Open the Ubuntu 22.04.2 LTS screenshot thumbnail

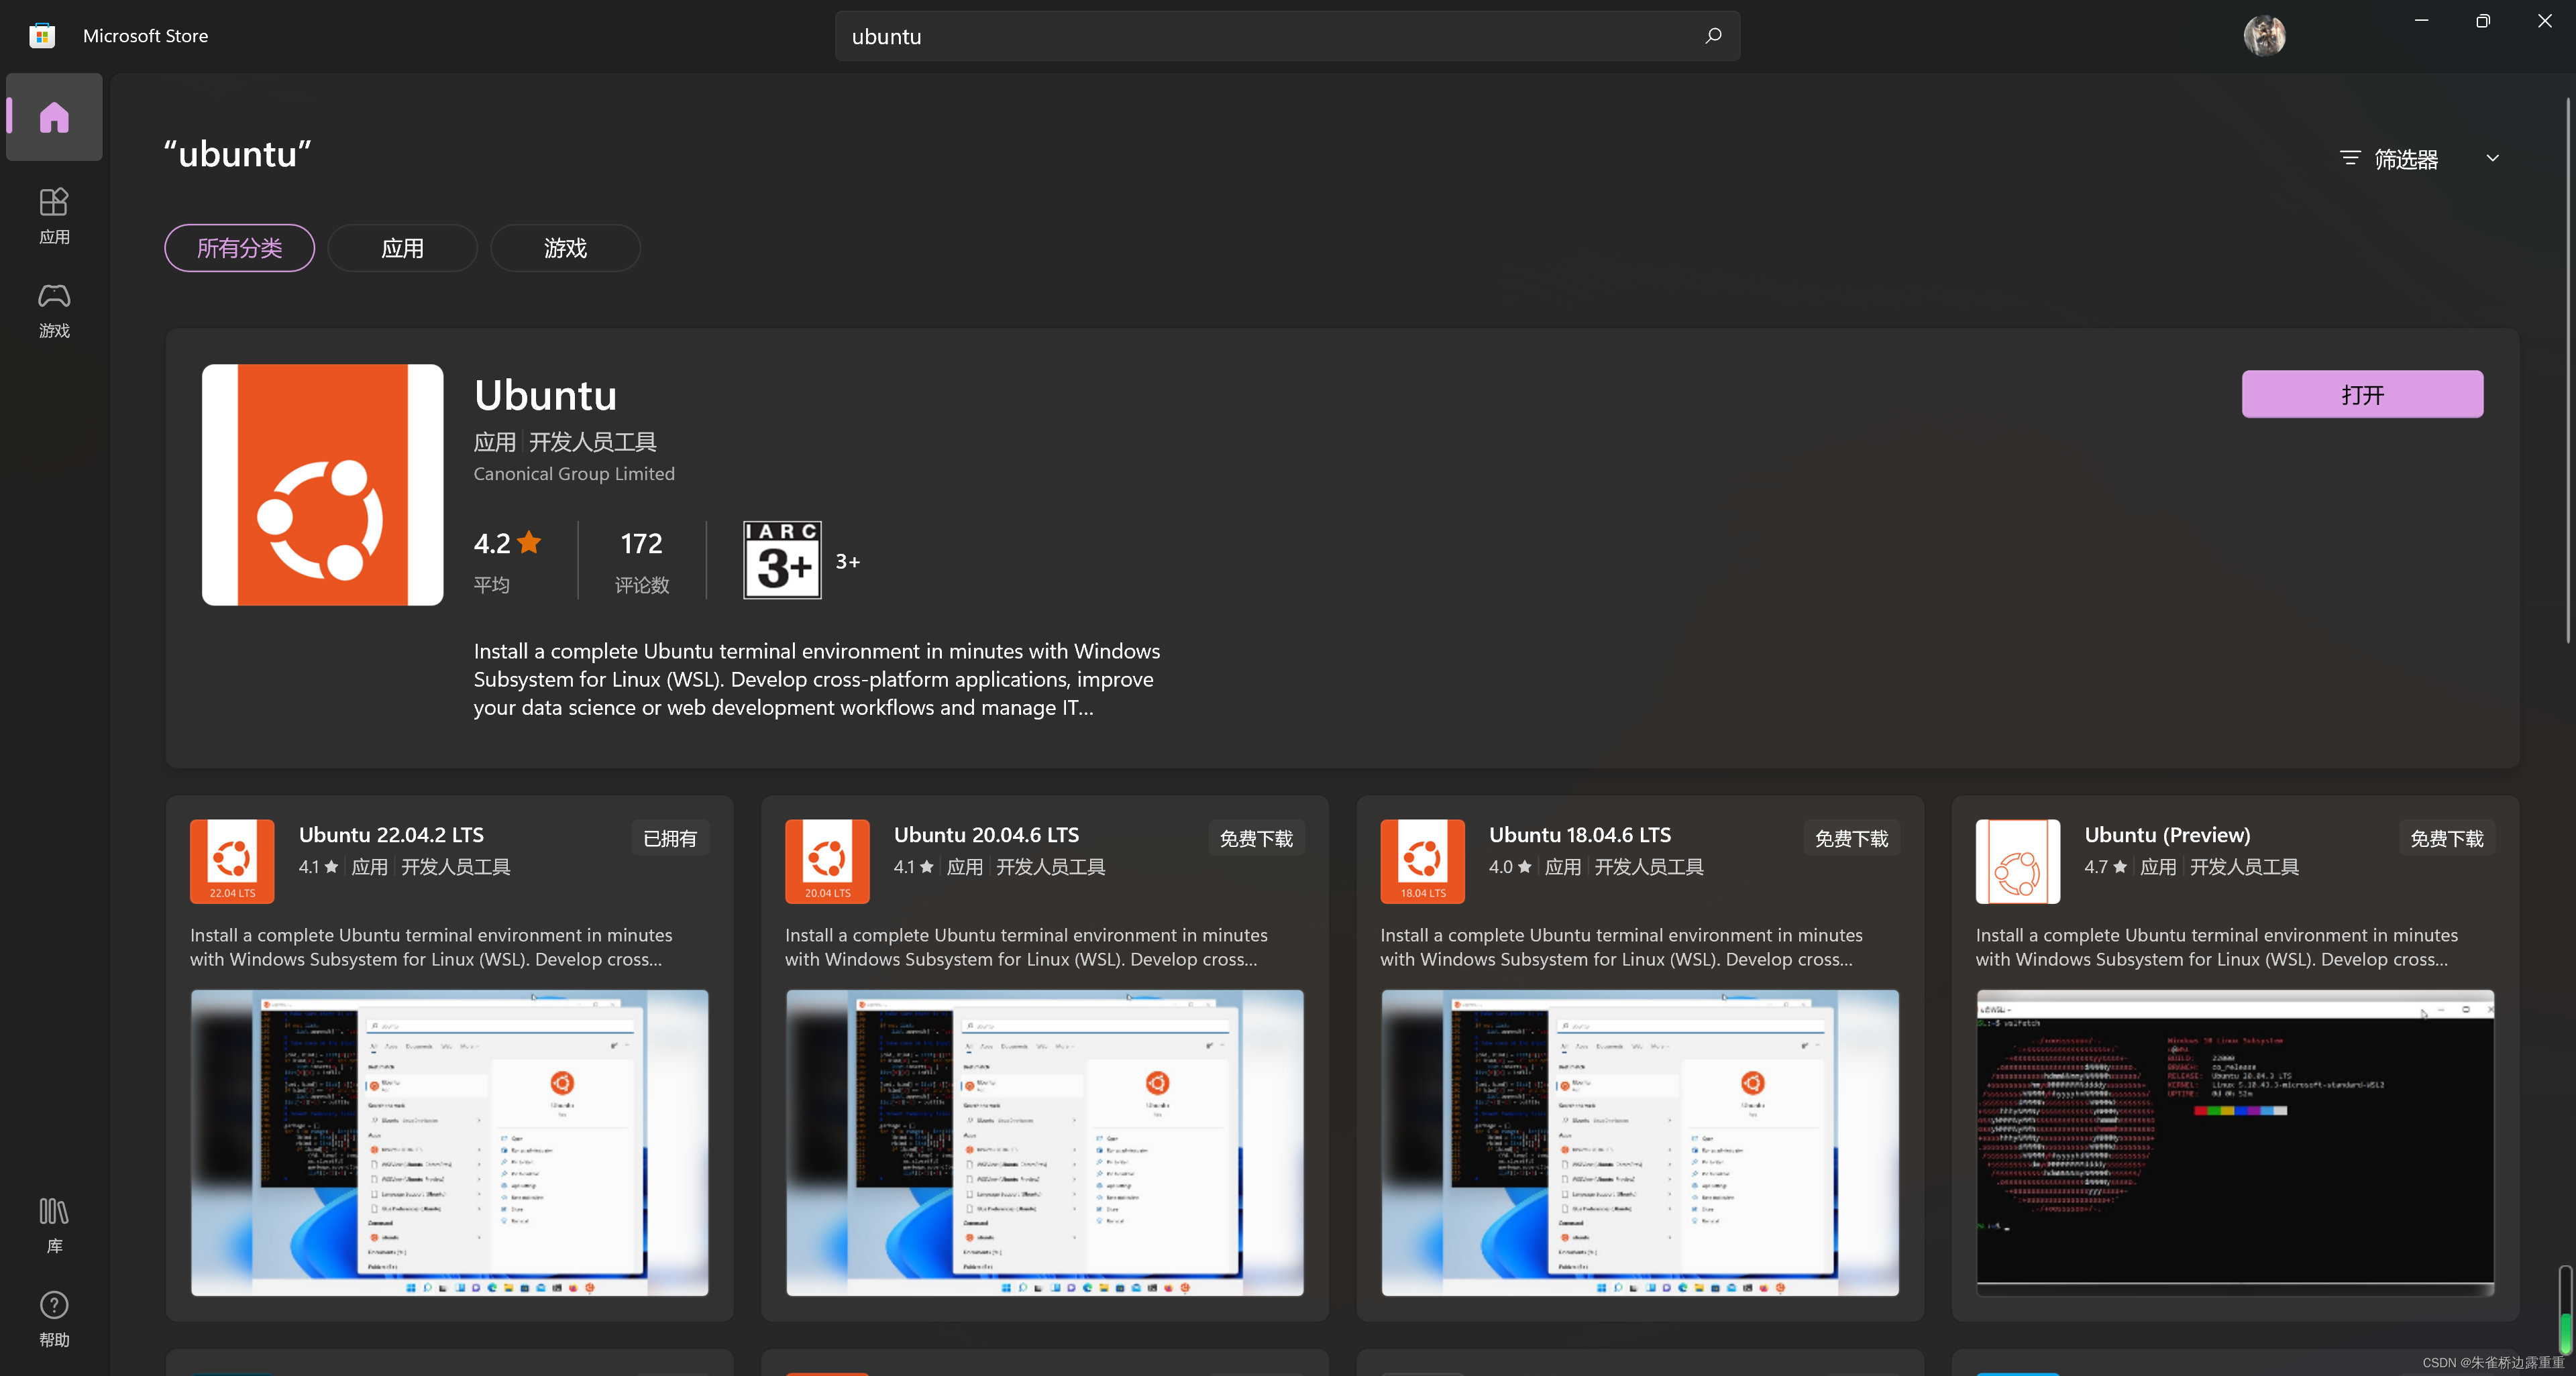(449, 1142)
